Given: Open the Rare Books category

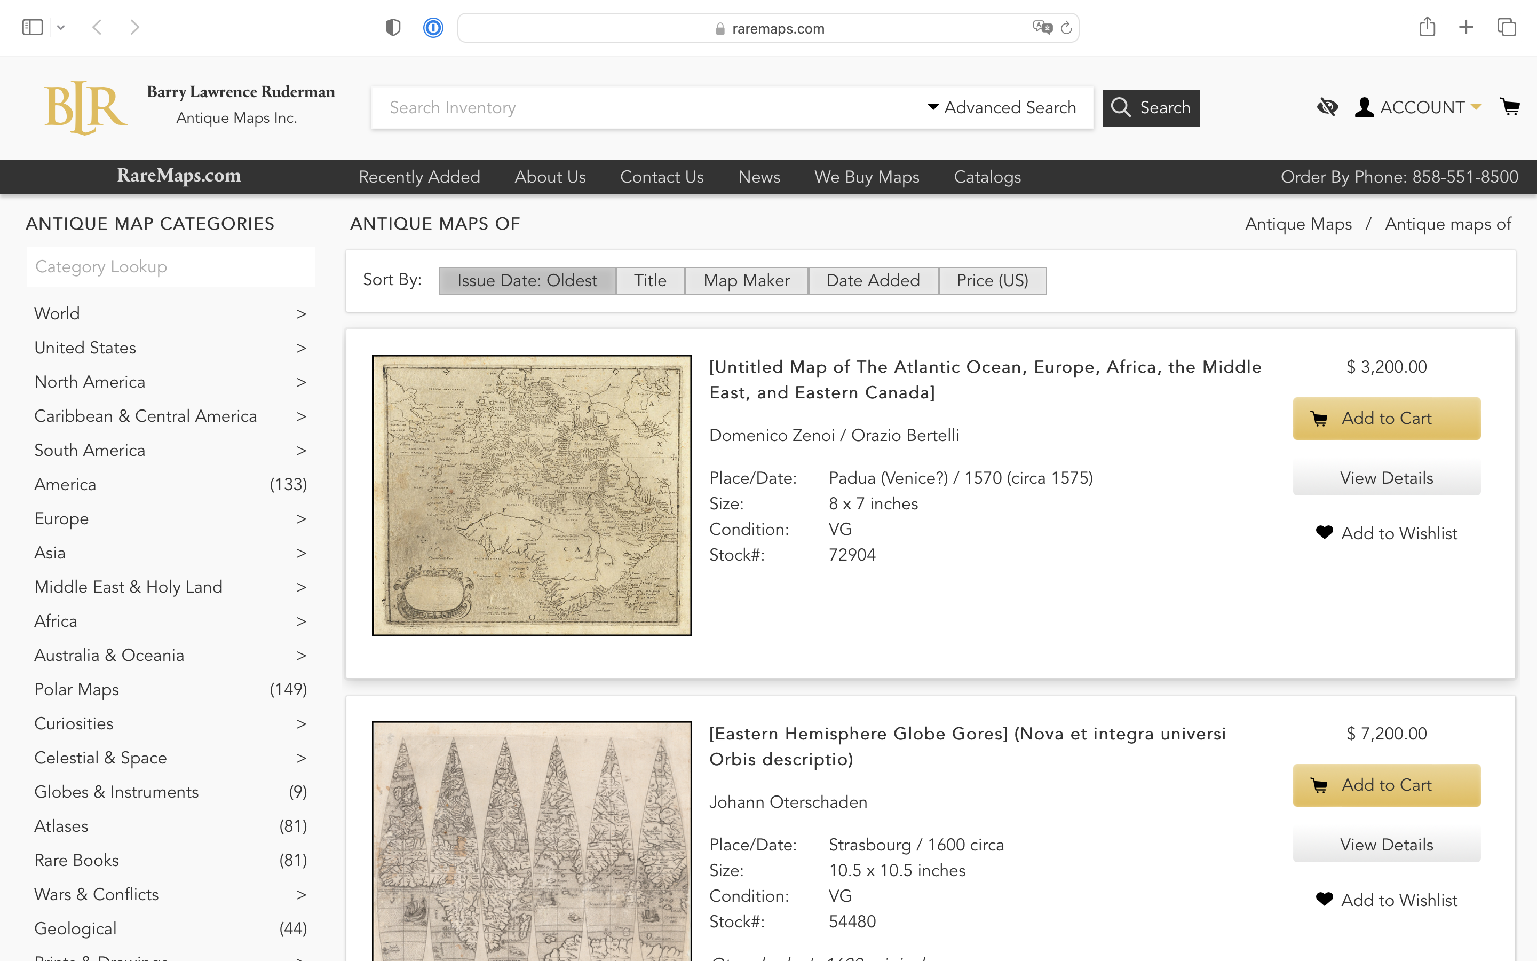Looking at the screenshot, I should 170,860.
